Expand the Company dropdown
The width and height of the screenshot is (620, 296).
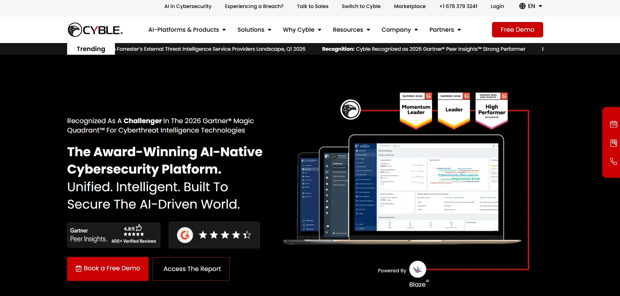[x=400, y=30]
